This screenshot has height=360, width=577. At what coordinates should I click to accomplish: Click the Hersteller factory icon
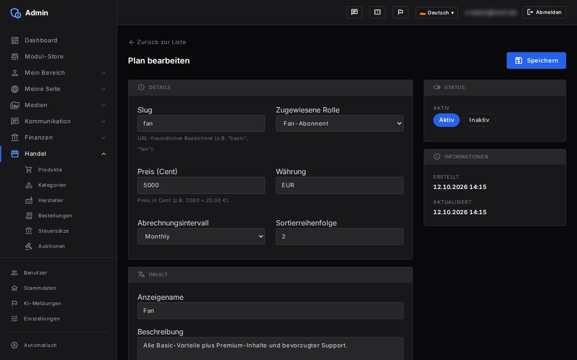click(x=29, y=200)
